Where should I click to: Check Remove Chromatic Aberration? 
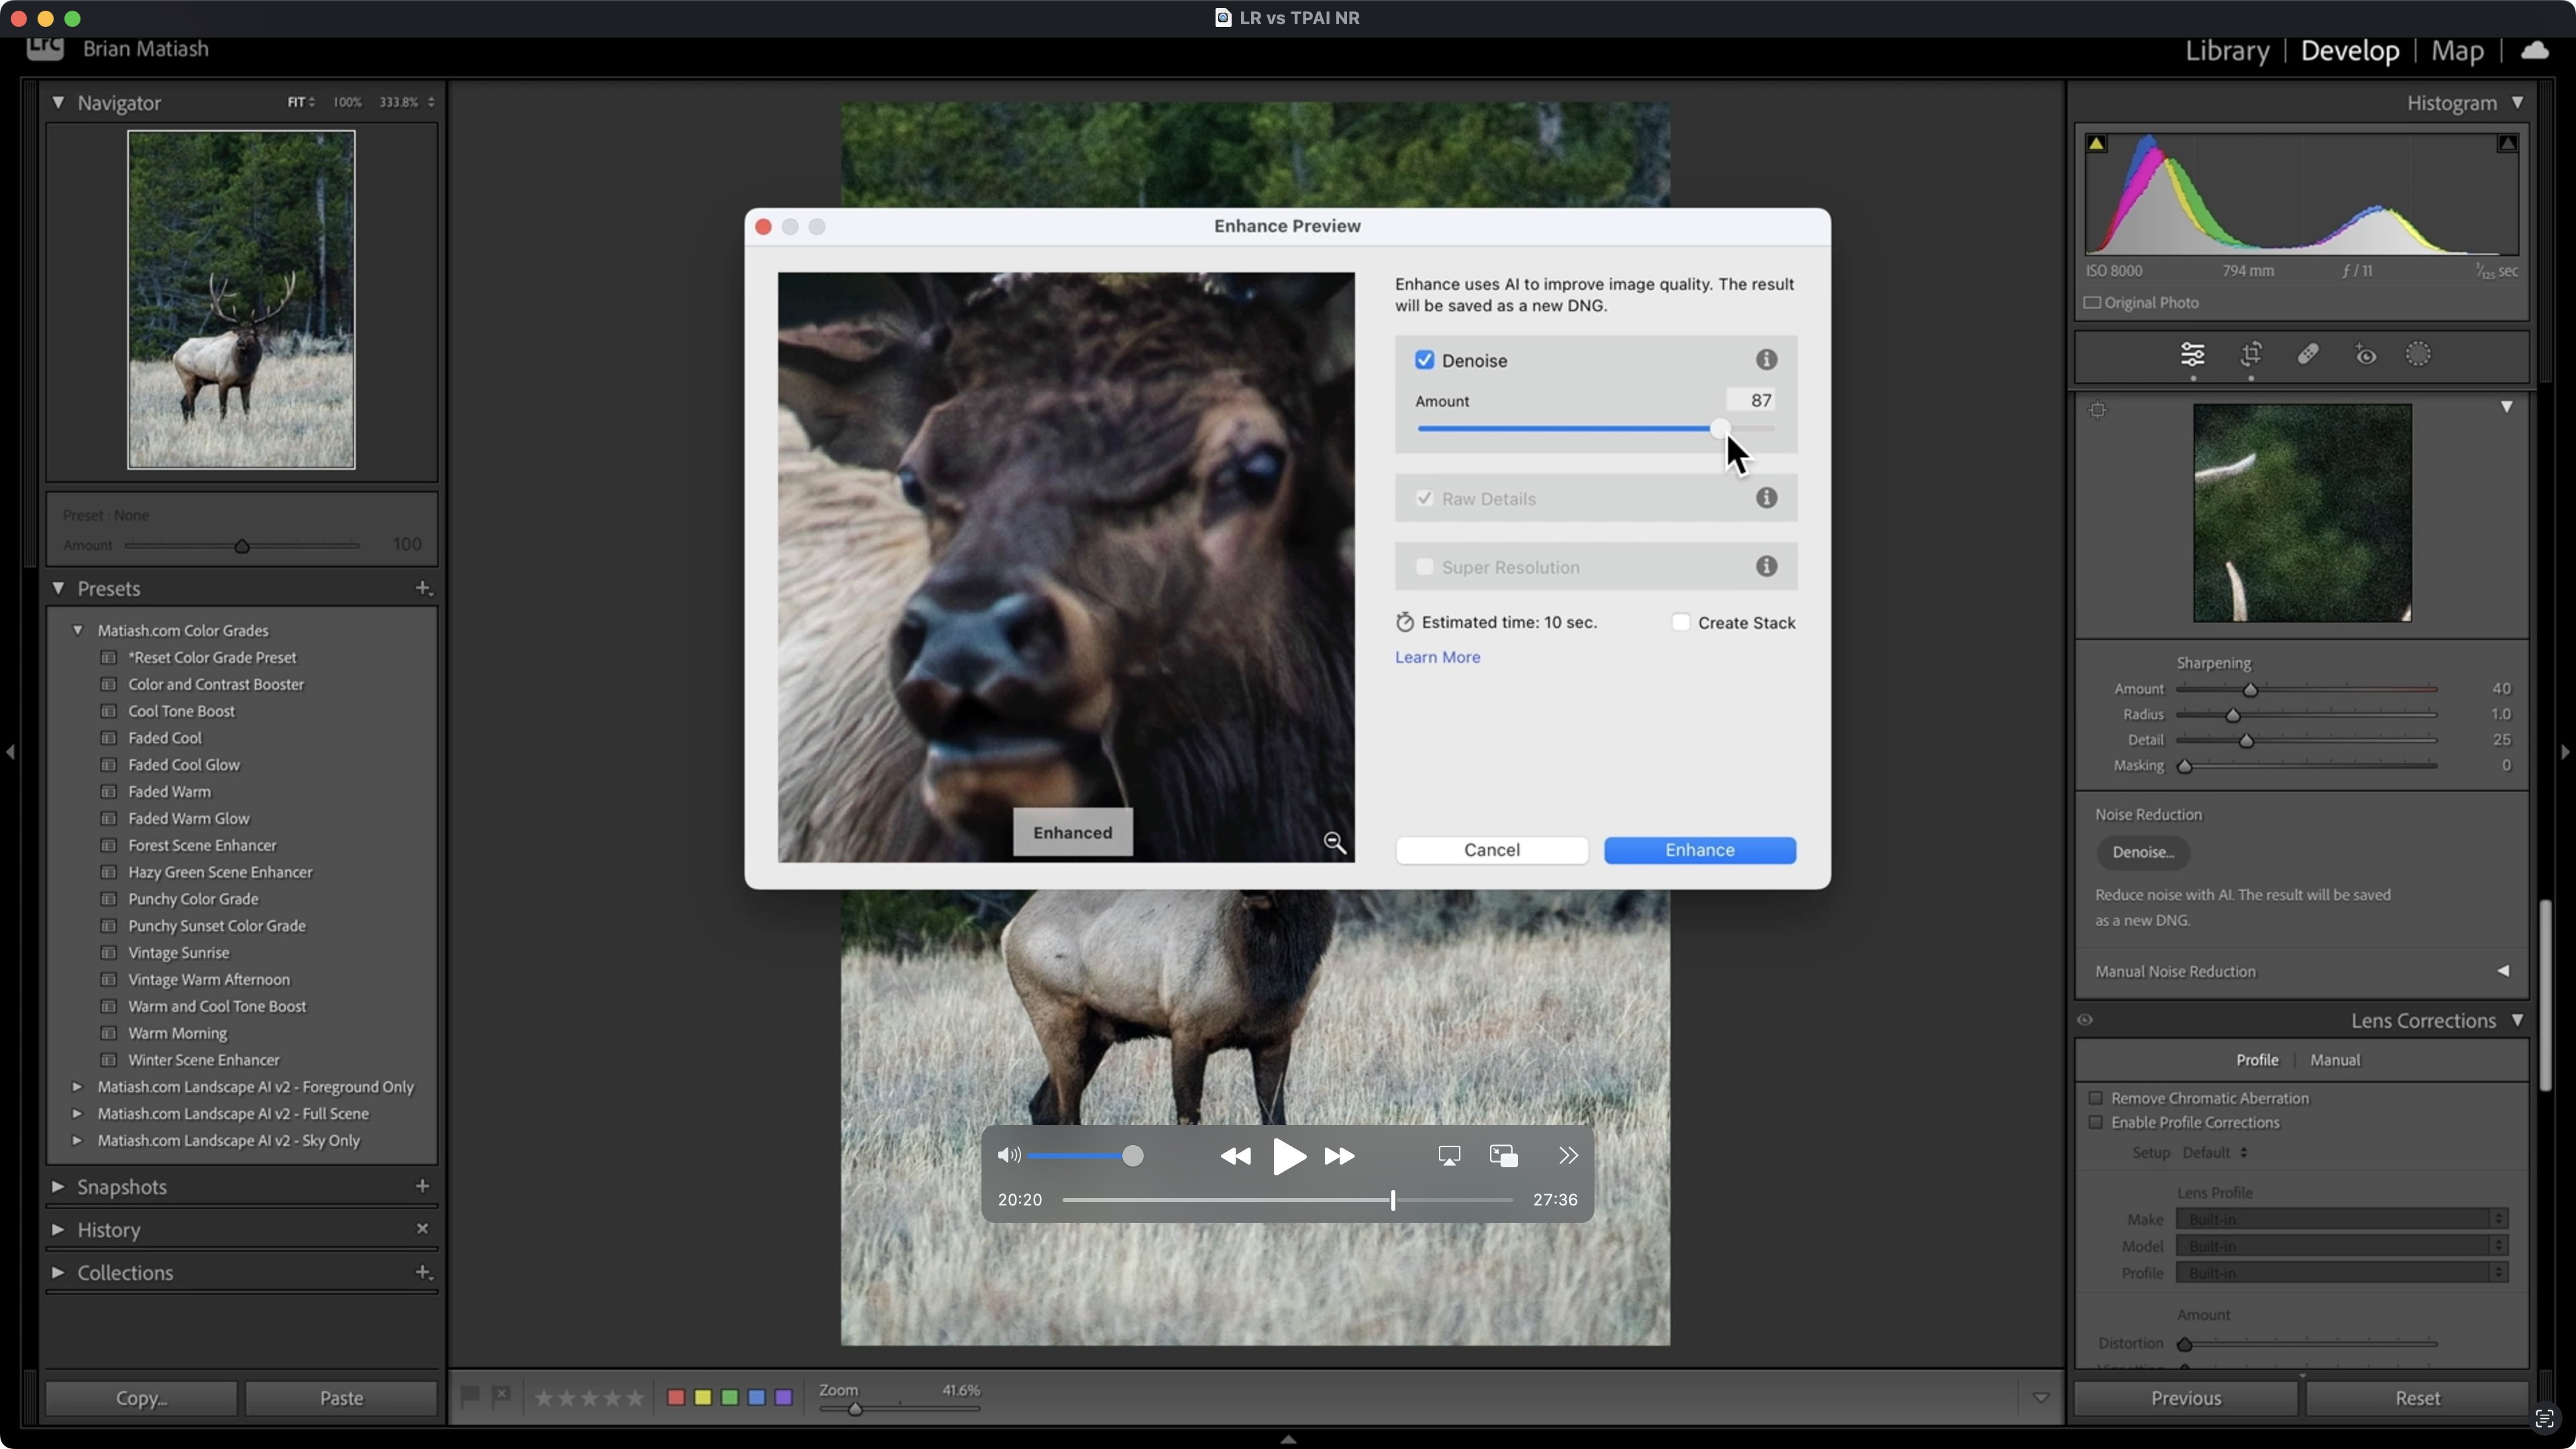point(2095,1098)
